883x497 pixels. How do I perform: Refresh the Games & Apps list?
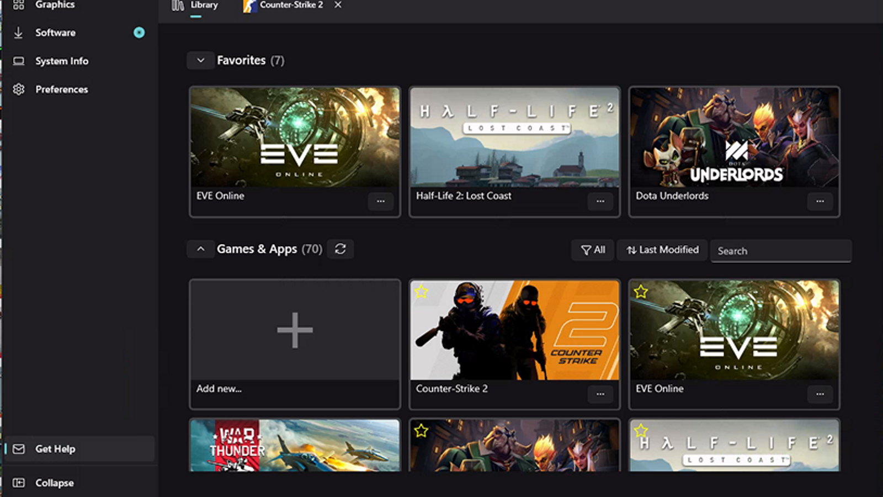[341, 249]
